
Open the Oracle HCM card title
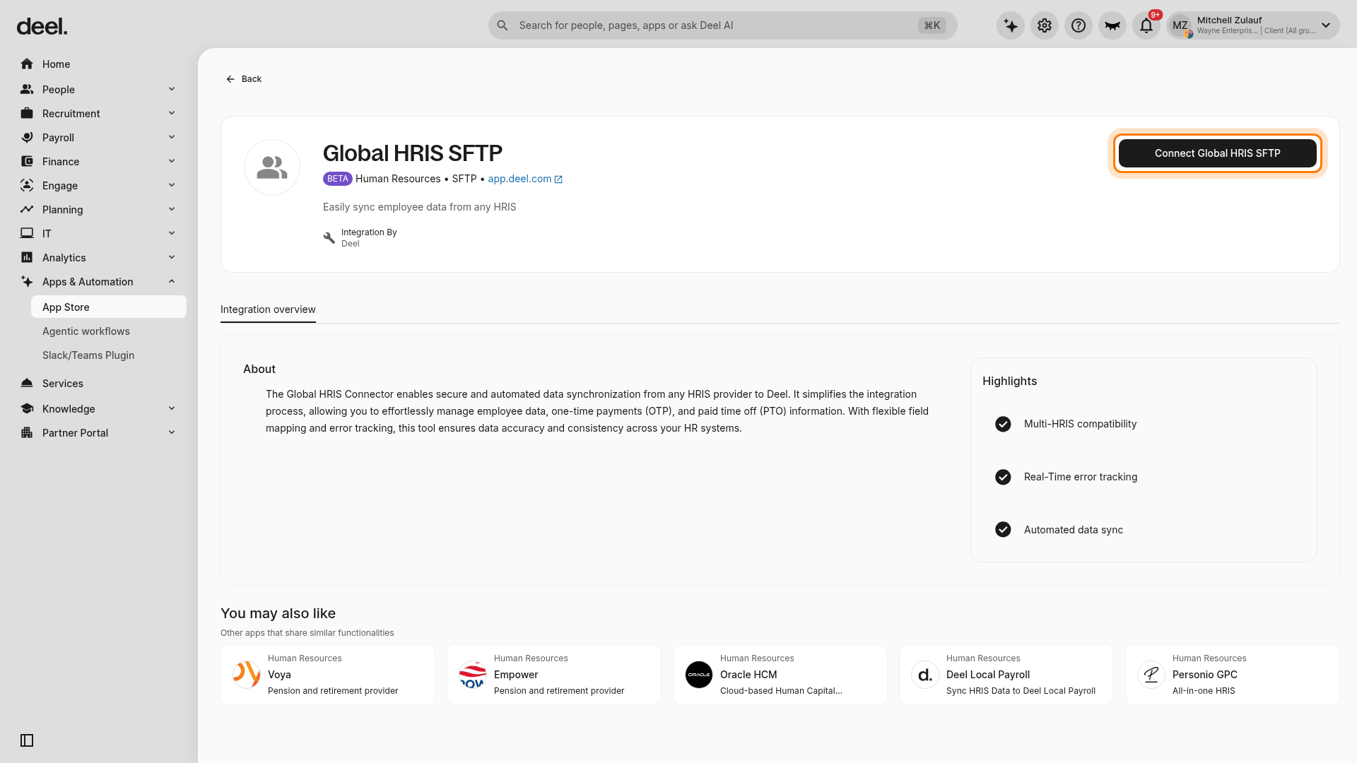[x=748, y=675]
